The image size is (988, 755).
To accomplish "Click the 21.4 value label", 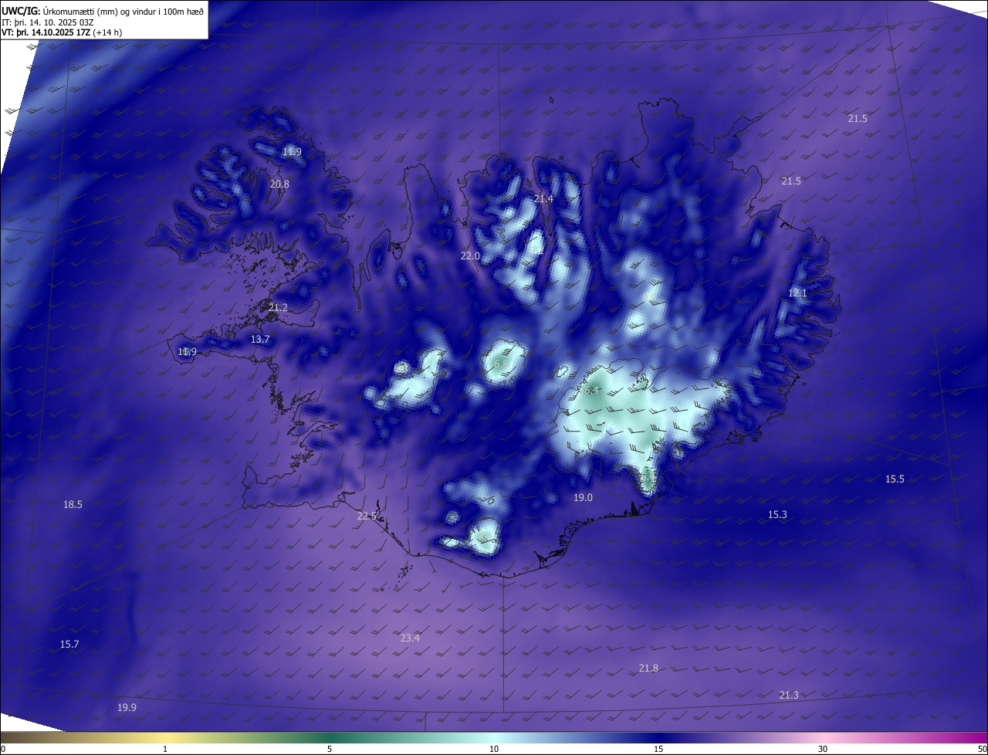I will point(543,198).
